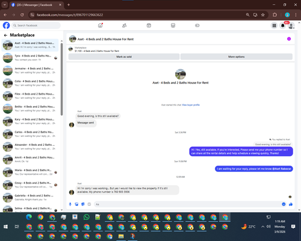Viewport: 301px width, 241px height.
Task: Click the 'Good evening, is this still available?' message from Aset
Action: pos(98,116)
